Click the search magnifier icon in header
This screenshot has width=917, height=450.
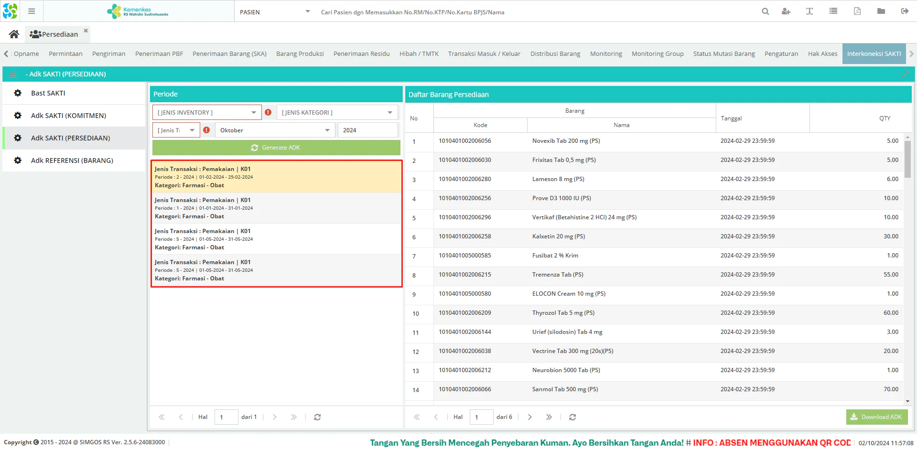pos(765,11)
